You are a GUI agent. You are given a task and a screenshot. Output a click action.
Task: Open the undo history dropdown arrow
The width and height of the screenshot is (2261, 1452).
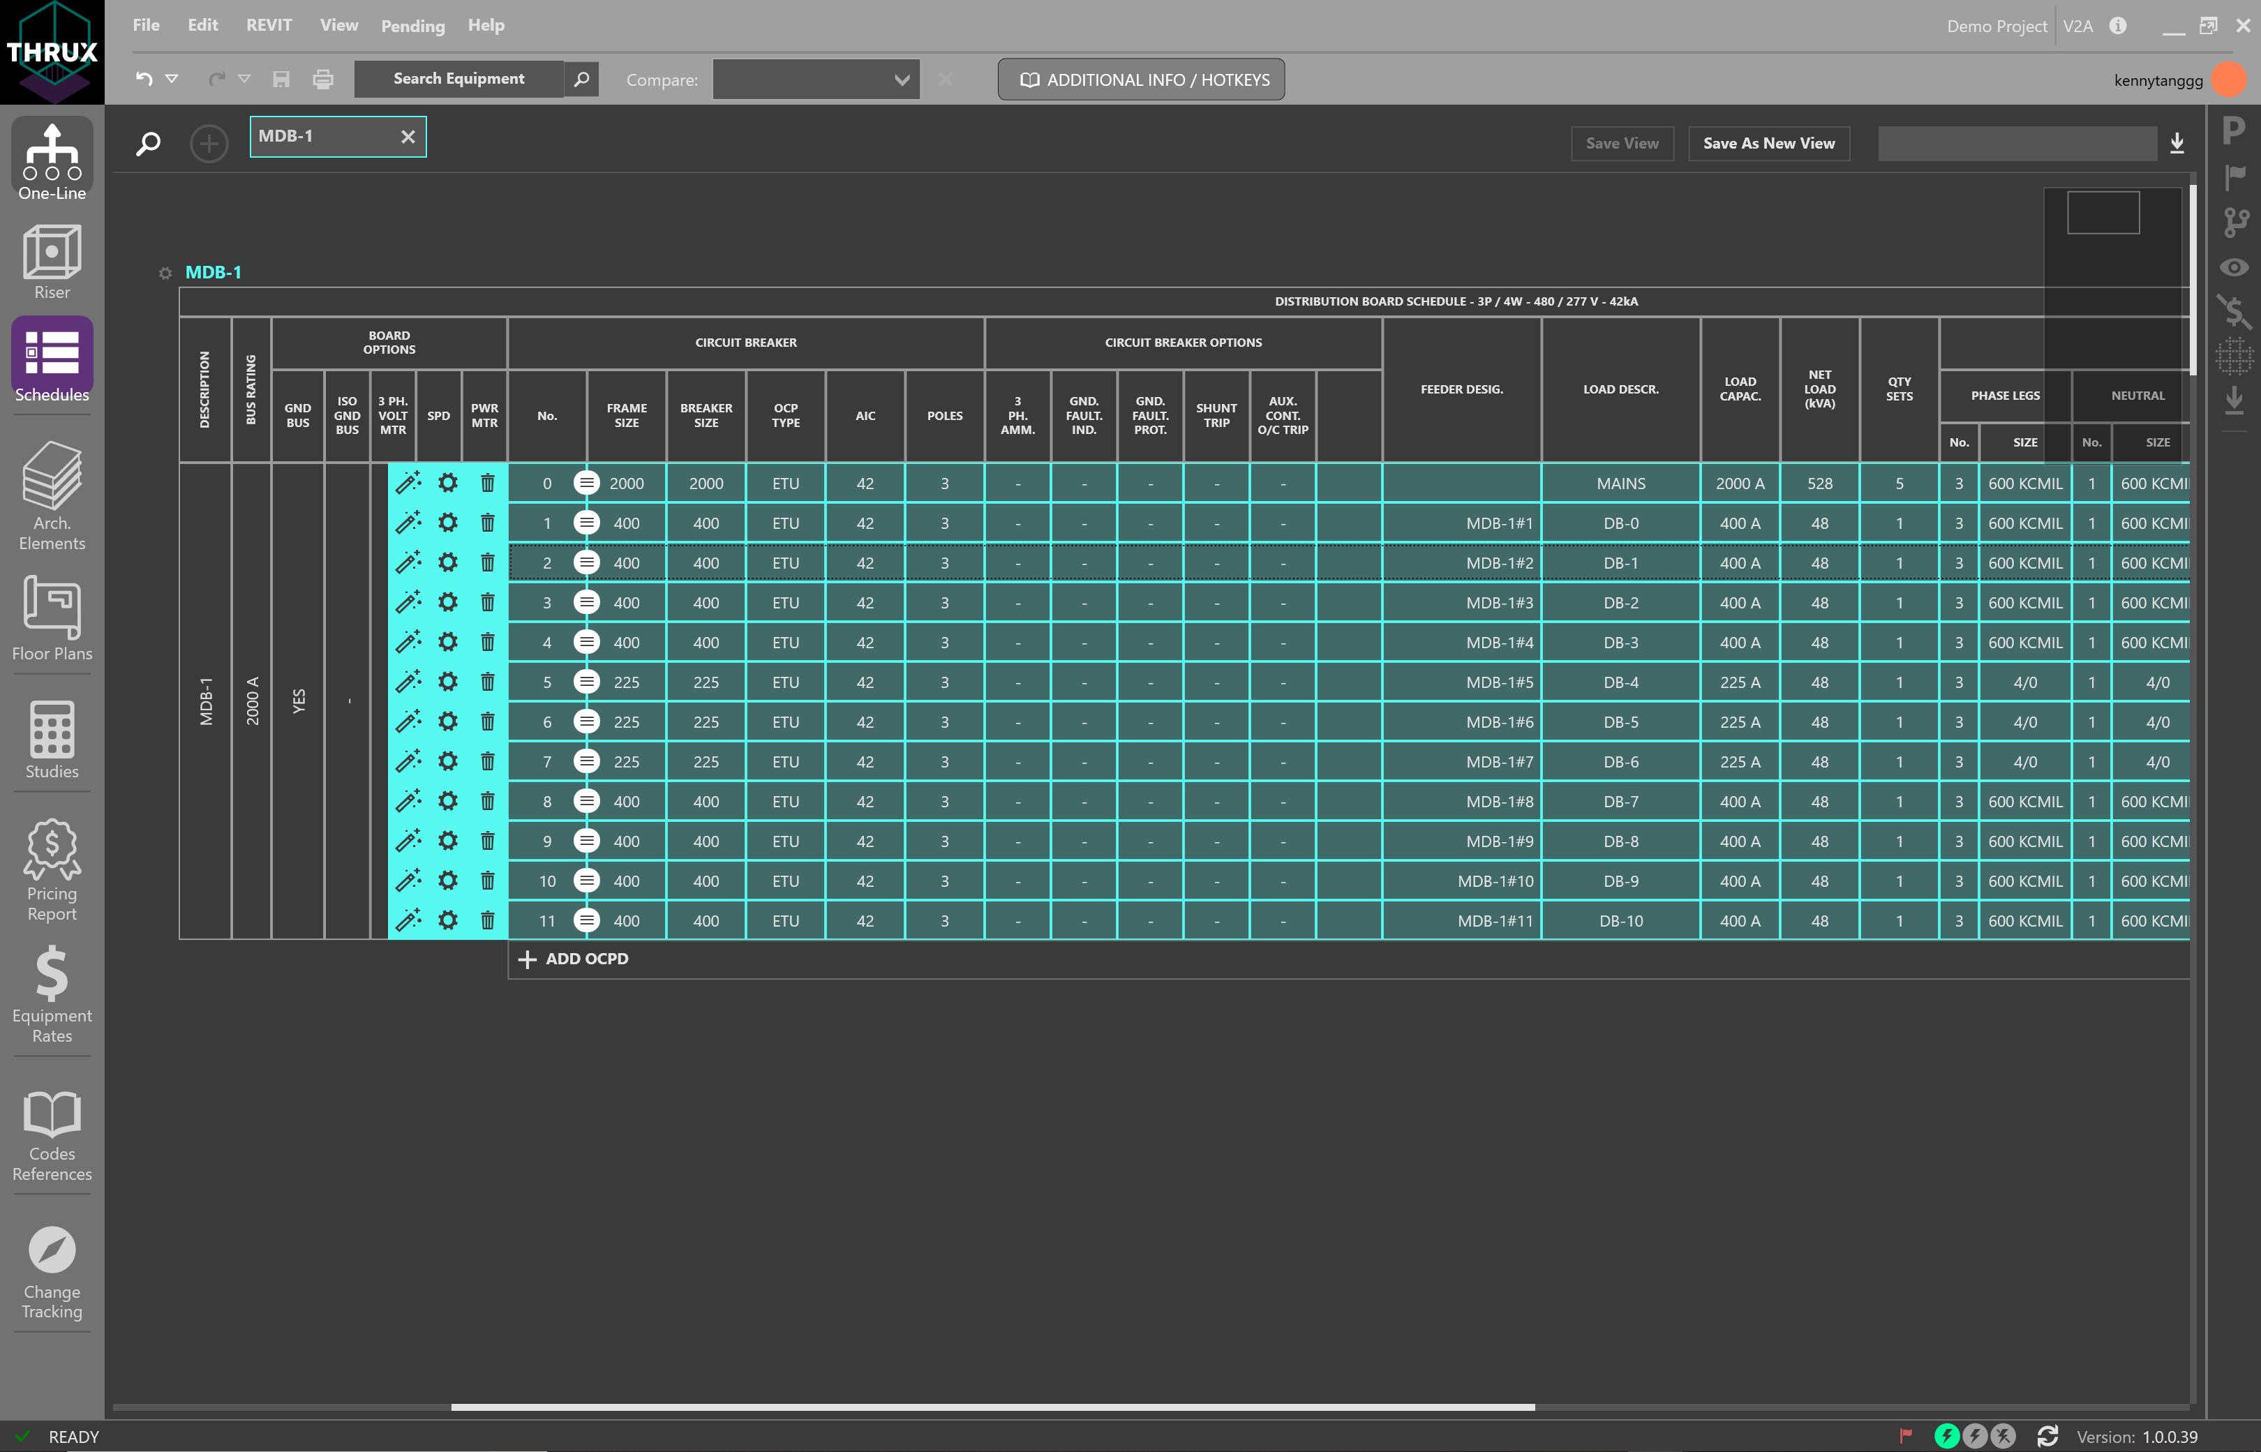click(172, 80)
